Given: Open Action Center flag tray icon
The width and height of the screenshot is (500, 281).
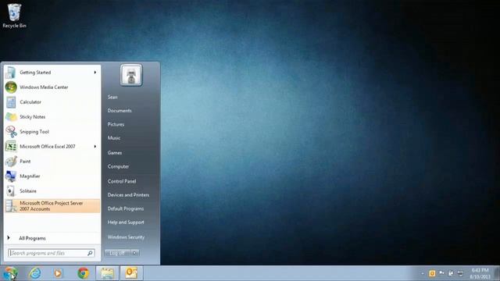Looking at the screenshot, I should click(x=441, y=273).
